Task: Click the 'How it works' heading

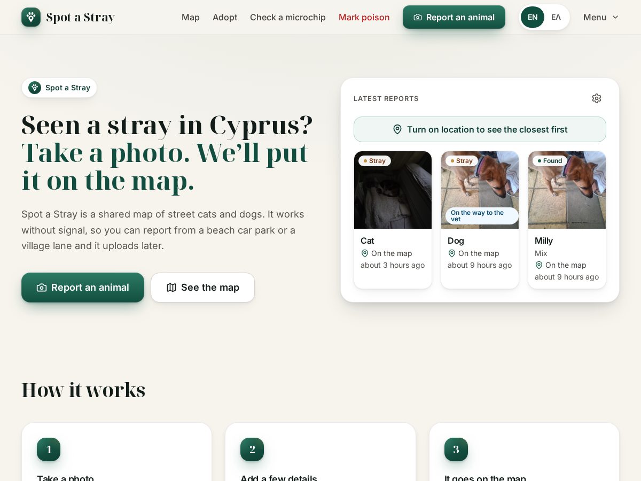Action: [83, 390]
